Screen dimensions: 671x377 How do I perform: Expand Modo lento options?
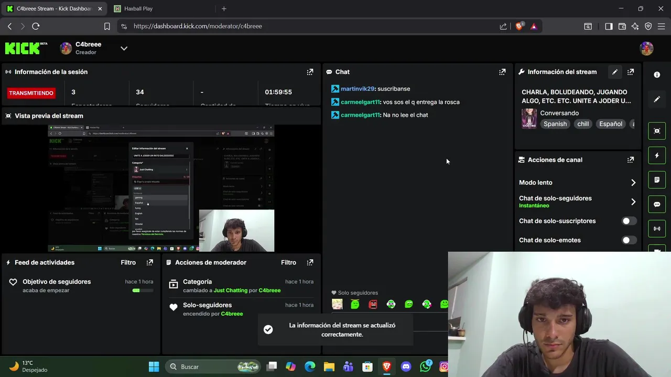tap(633, 183)
